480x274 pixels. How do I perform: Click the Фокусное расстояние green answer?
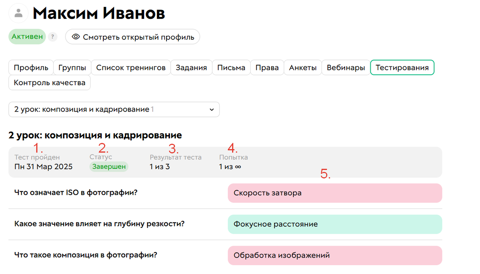(335, 224)
